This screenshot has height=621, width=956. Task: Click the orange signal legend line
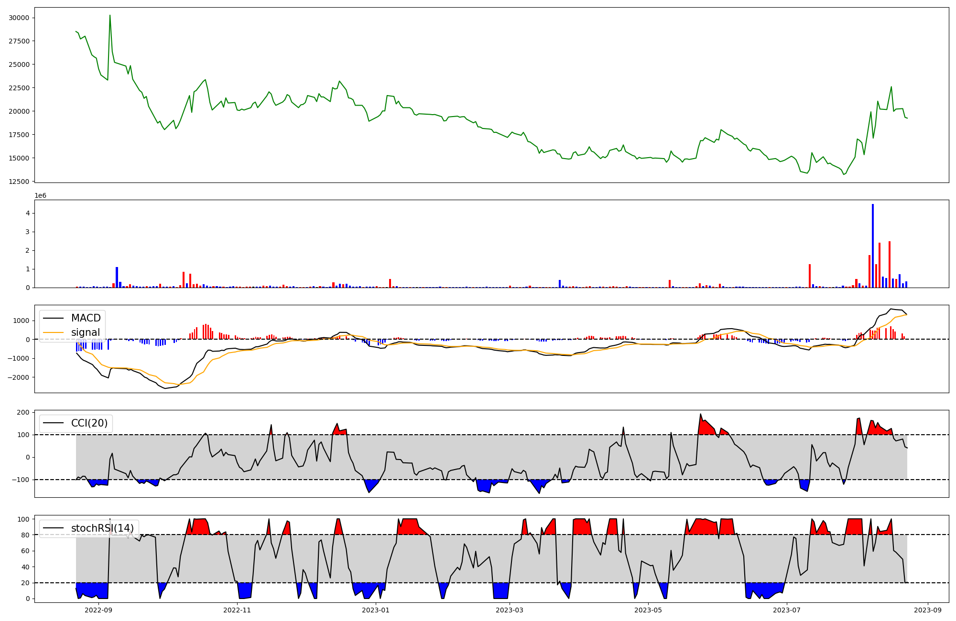point(54,332)
